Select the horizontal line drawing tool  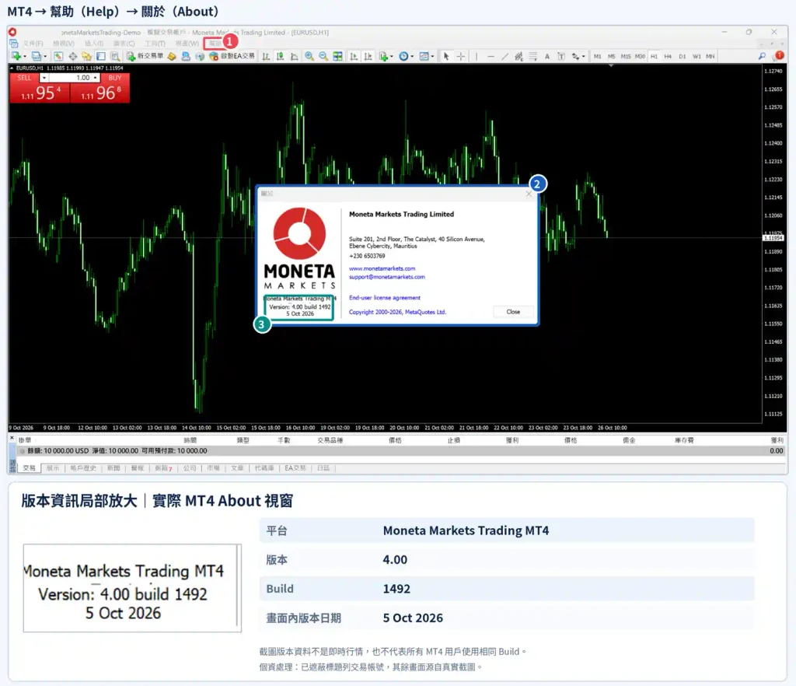coord(491,56)
